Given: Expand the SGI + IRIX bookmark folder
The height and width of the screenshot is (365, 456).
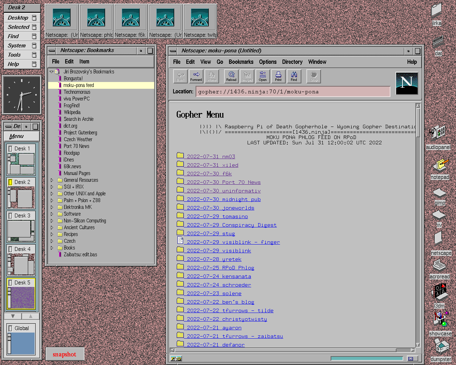Looking at the screenshot, I should click(52, 187).
